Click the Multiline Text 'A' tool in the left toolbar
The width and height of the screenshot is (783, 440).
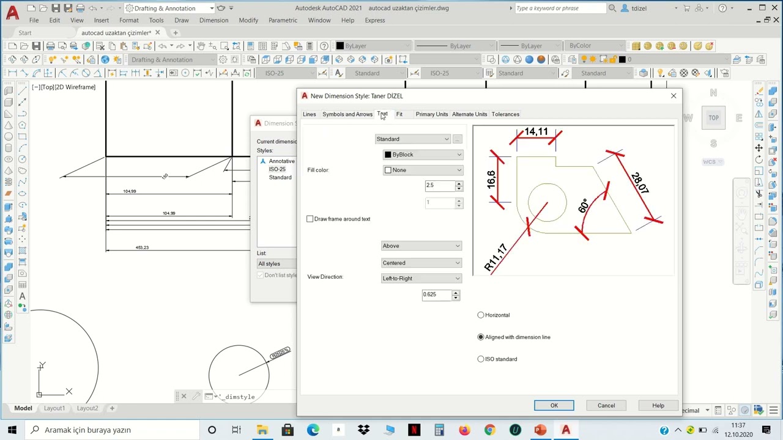coord(23,296)
